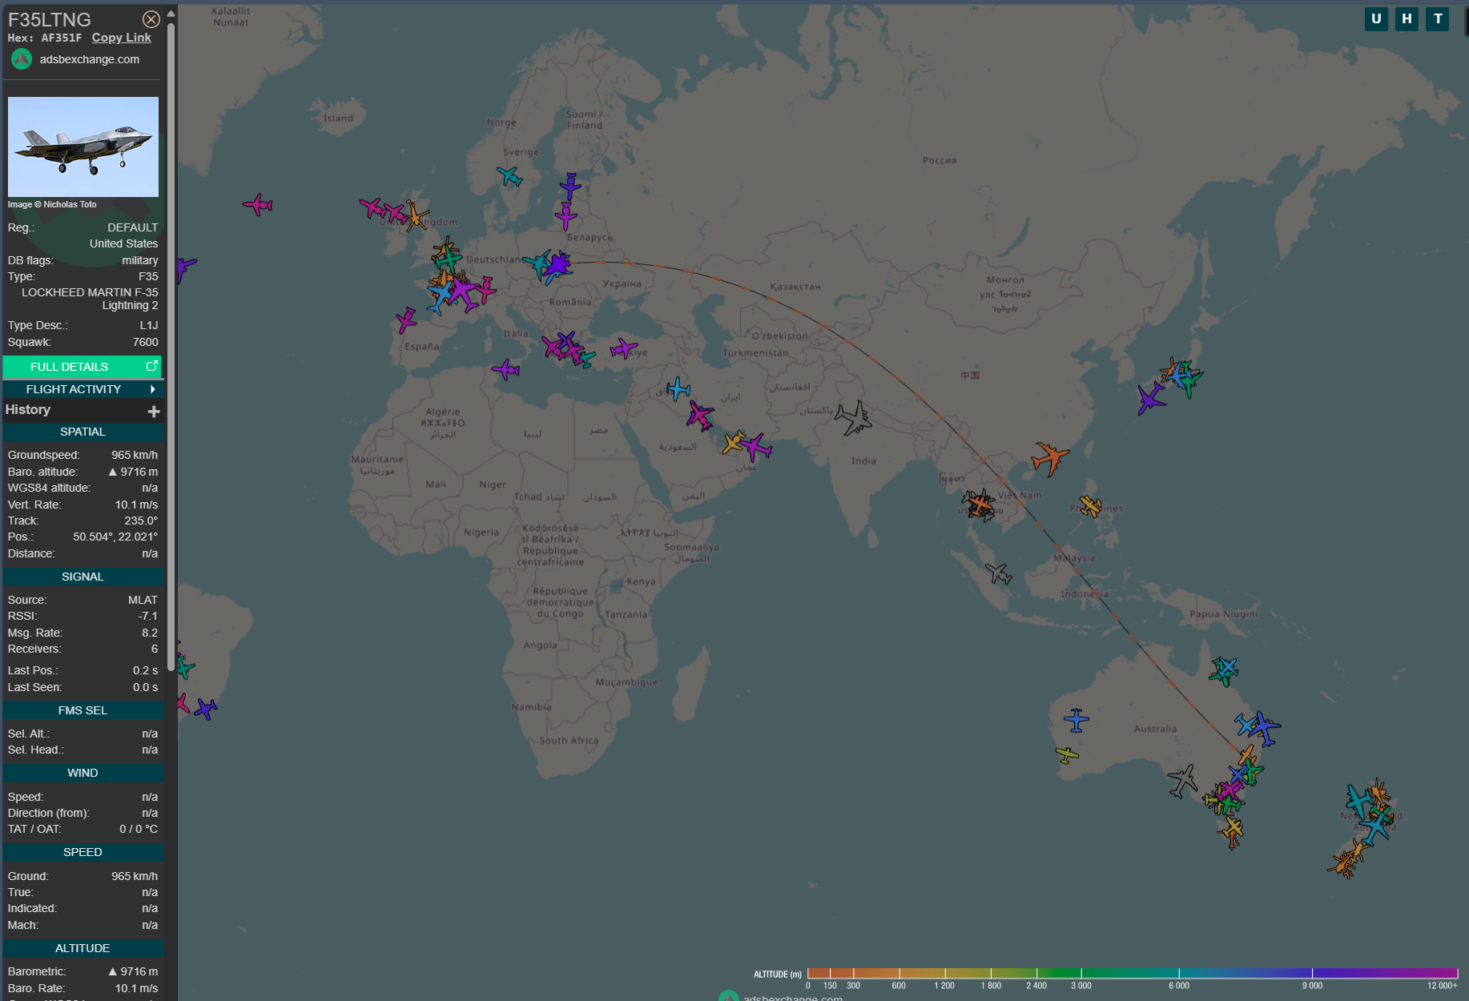Viewport: 1469px width, 1001px height.
Task: Select the purple aircraft off Brazil coast
Action: [x=205, y=709]
